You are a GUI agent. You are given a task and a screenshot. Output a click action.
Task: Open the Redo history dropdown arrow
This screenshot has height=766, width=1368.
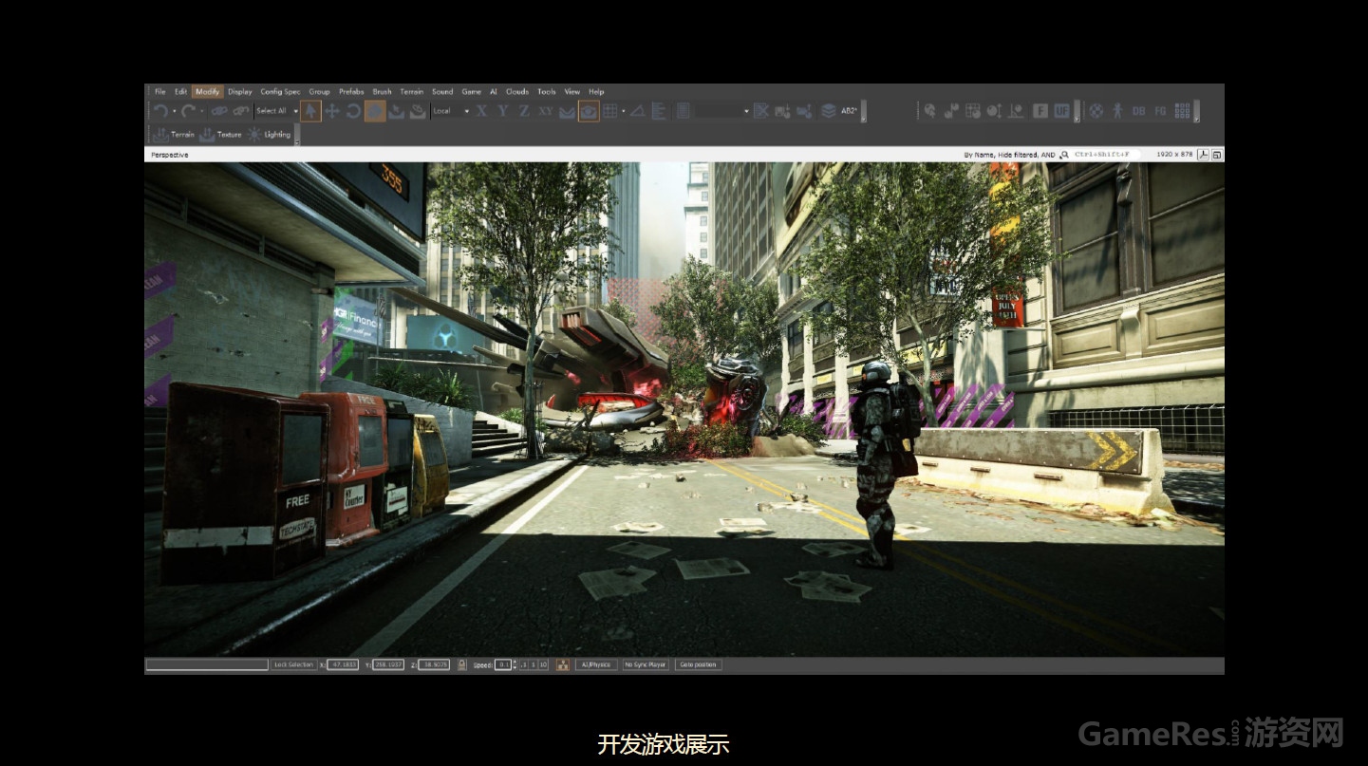pos(201,111)
